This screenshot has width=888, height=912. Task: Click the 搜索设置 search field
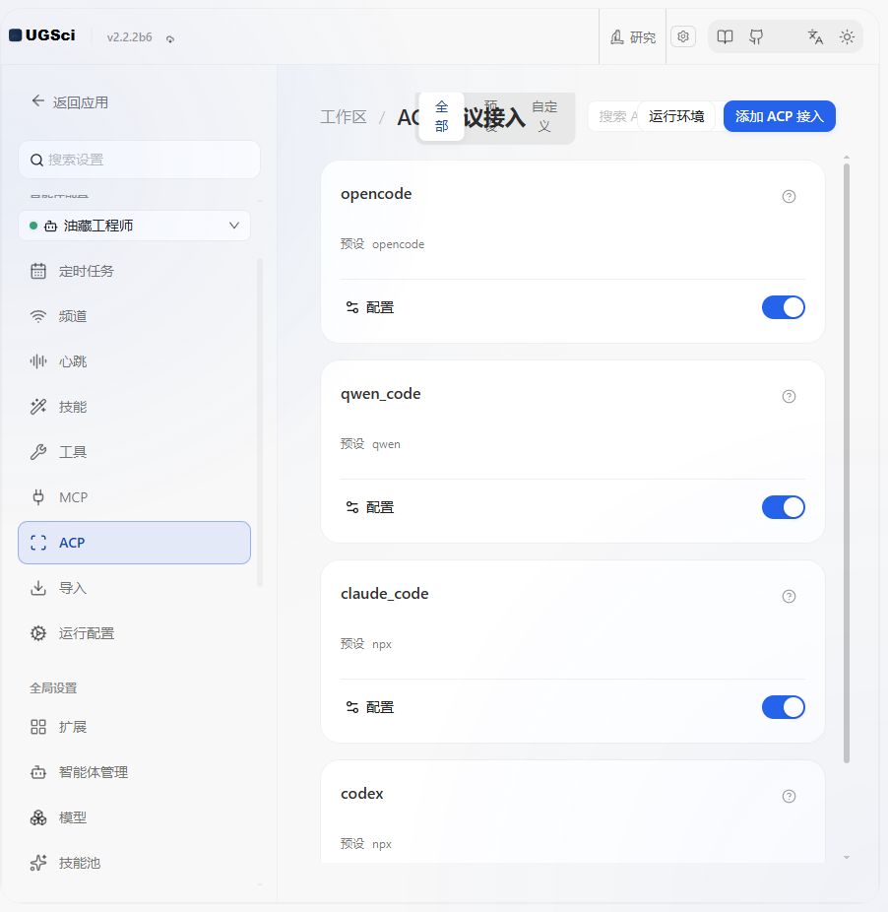[x=139, y=160]
